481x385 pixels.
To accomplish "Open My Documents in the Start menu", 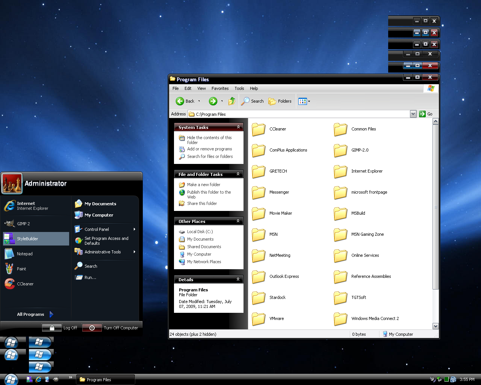I will click(x=105, y=204).
